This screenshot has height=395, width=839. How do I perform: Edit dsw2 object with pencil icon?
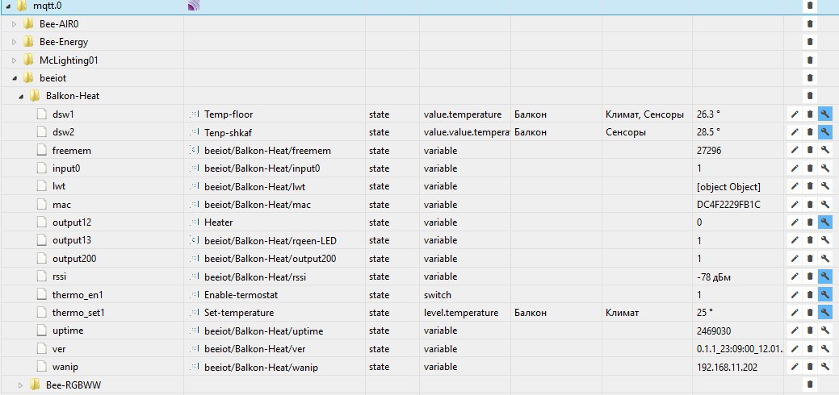coord(795,132)
